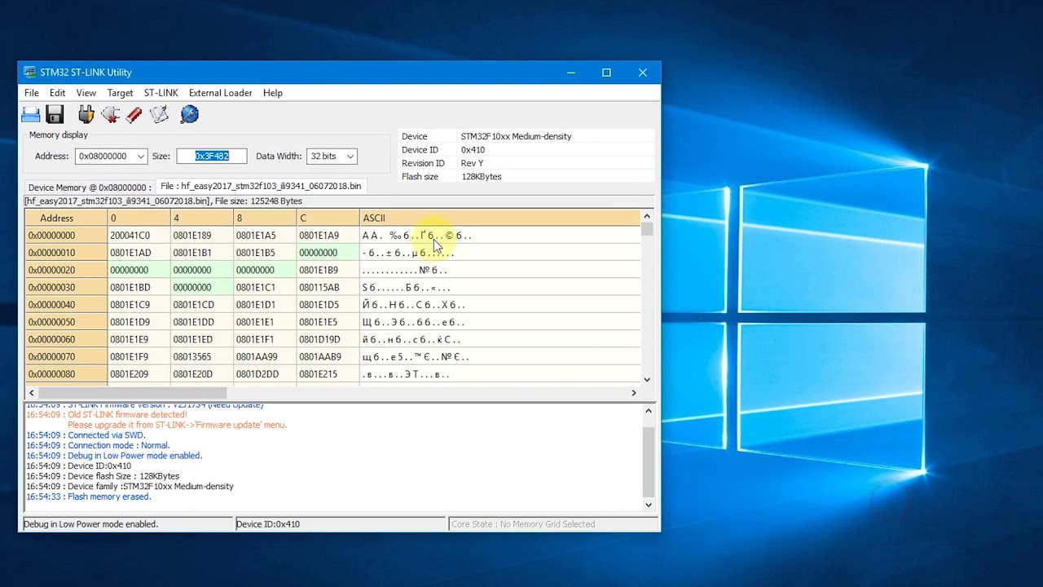
Task: Maximize the ST-LINK Utility window
Action: coord(606,73)
